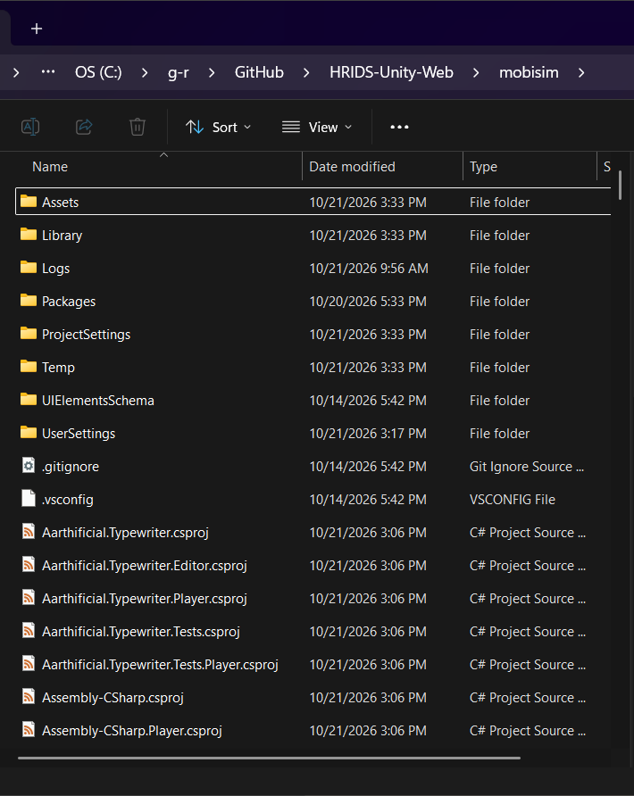Image resolution: width=634 pixels, height=796 pixels.
Task: Navigate to GitHub folder in breadcrumb
Action: pos(259,72)
